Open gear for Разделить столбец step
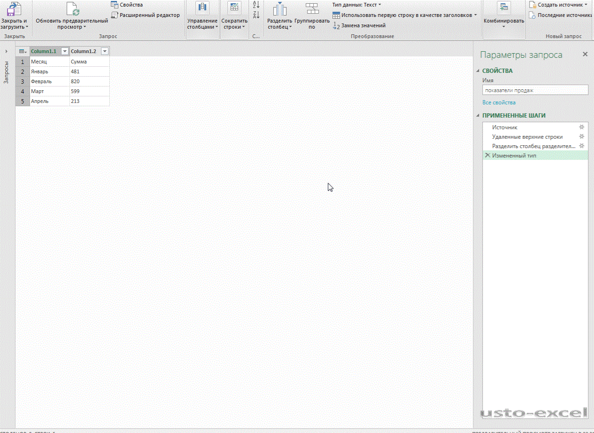The height and width of the screenshot is (433, 594). click(581, 146)
